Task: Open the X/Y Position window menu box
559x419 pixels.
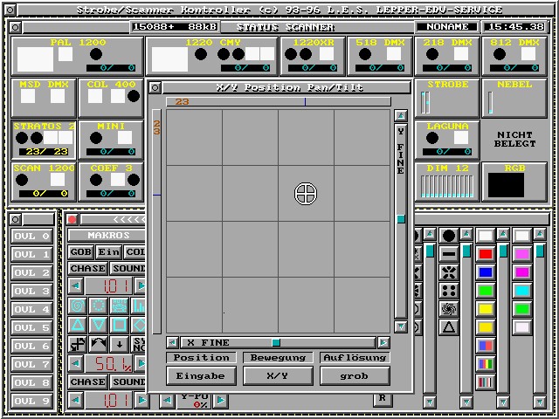Action: 155,87
